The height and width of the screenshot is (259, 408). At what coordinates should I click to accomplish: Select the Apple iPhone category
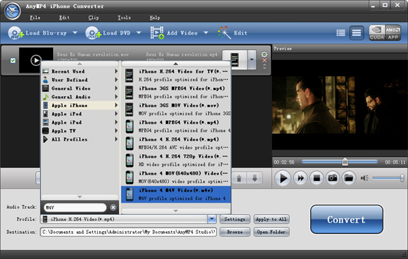pos(80,105)
